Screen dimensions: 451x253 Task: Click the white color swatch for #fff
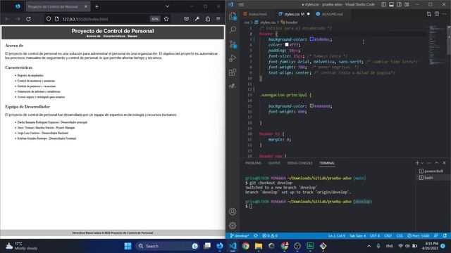click(287, 45)
